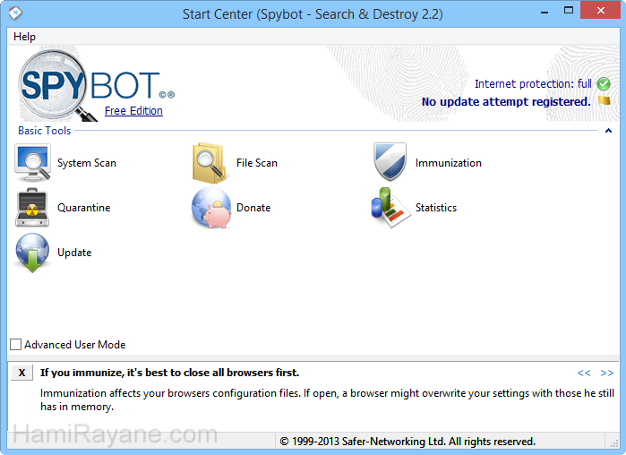
Task: Dismiss the tip with the X button
Action: click(21, 373)
